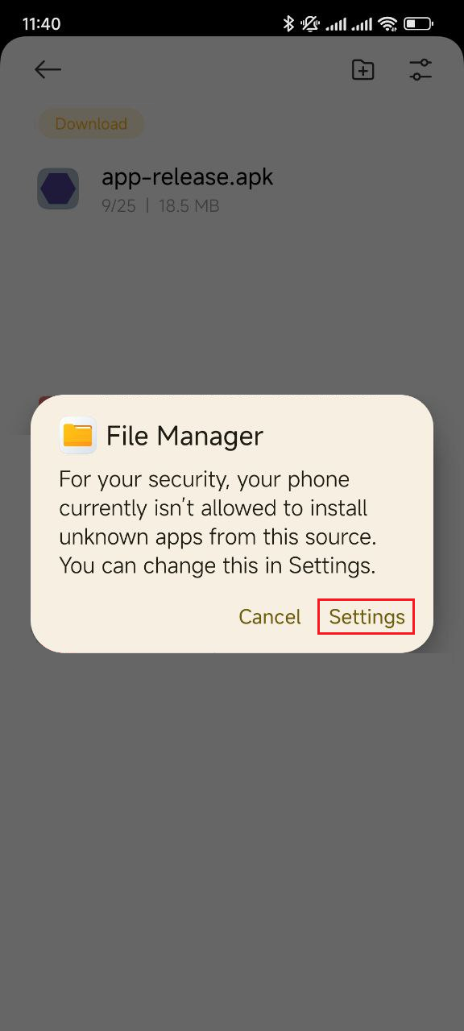Tap the silent mode bell icon
This screenshot has width=464, height=1031.
pos(310,24)
